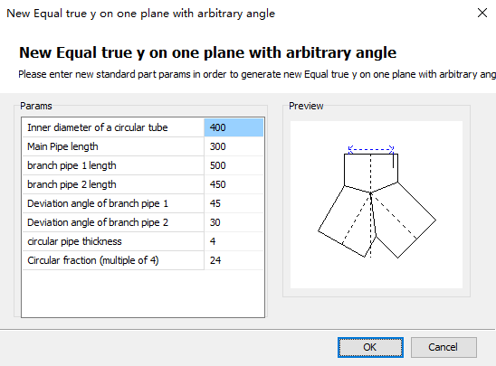
Task: Select branch pipe 2 length value 450
Action: pyautogui.click(x=234, y=184)
